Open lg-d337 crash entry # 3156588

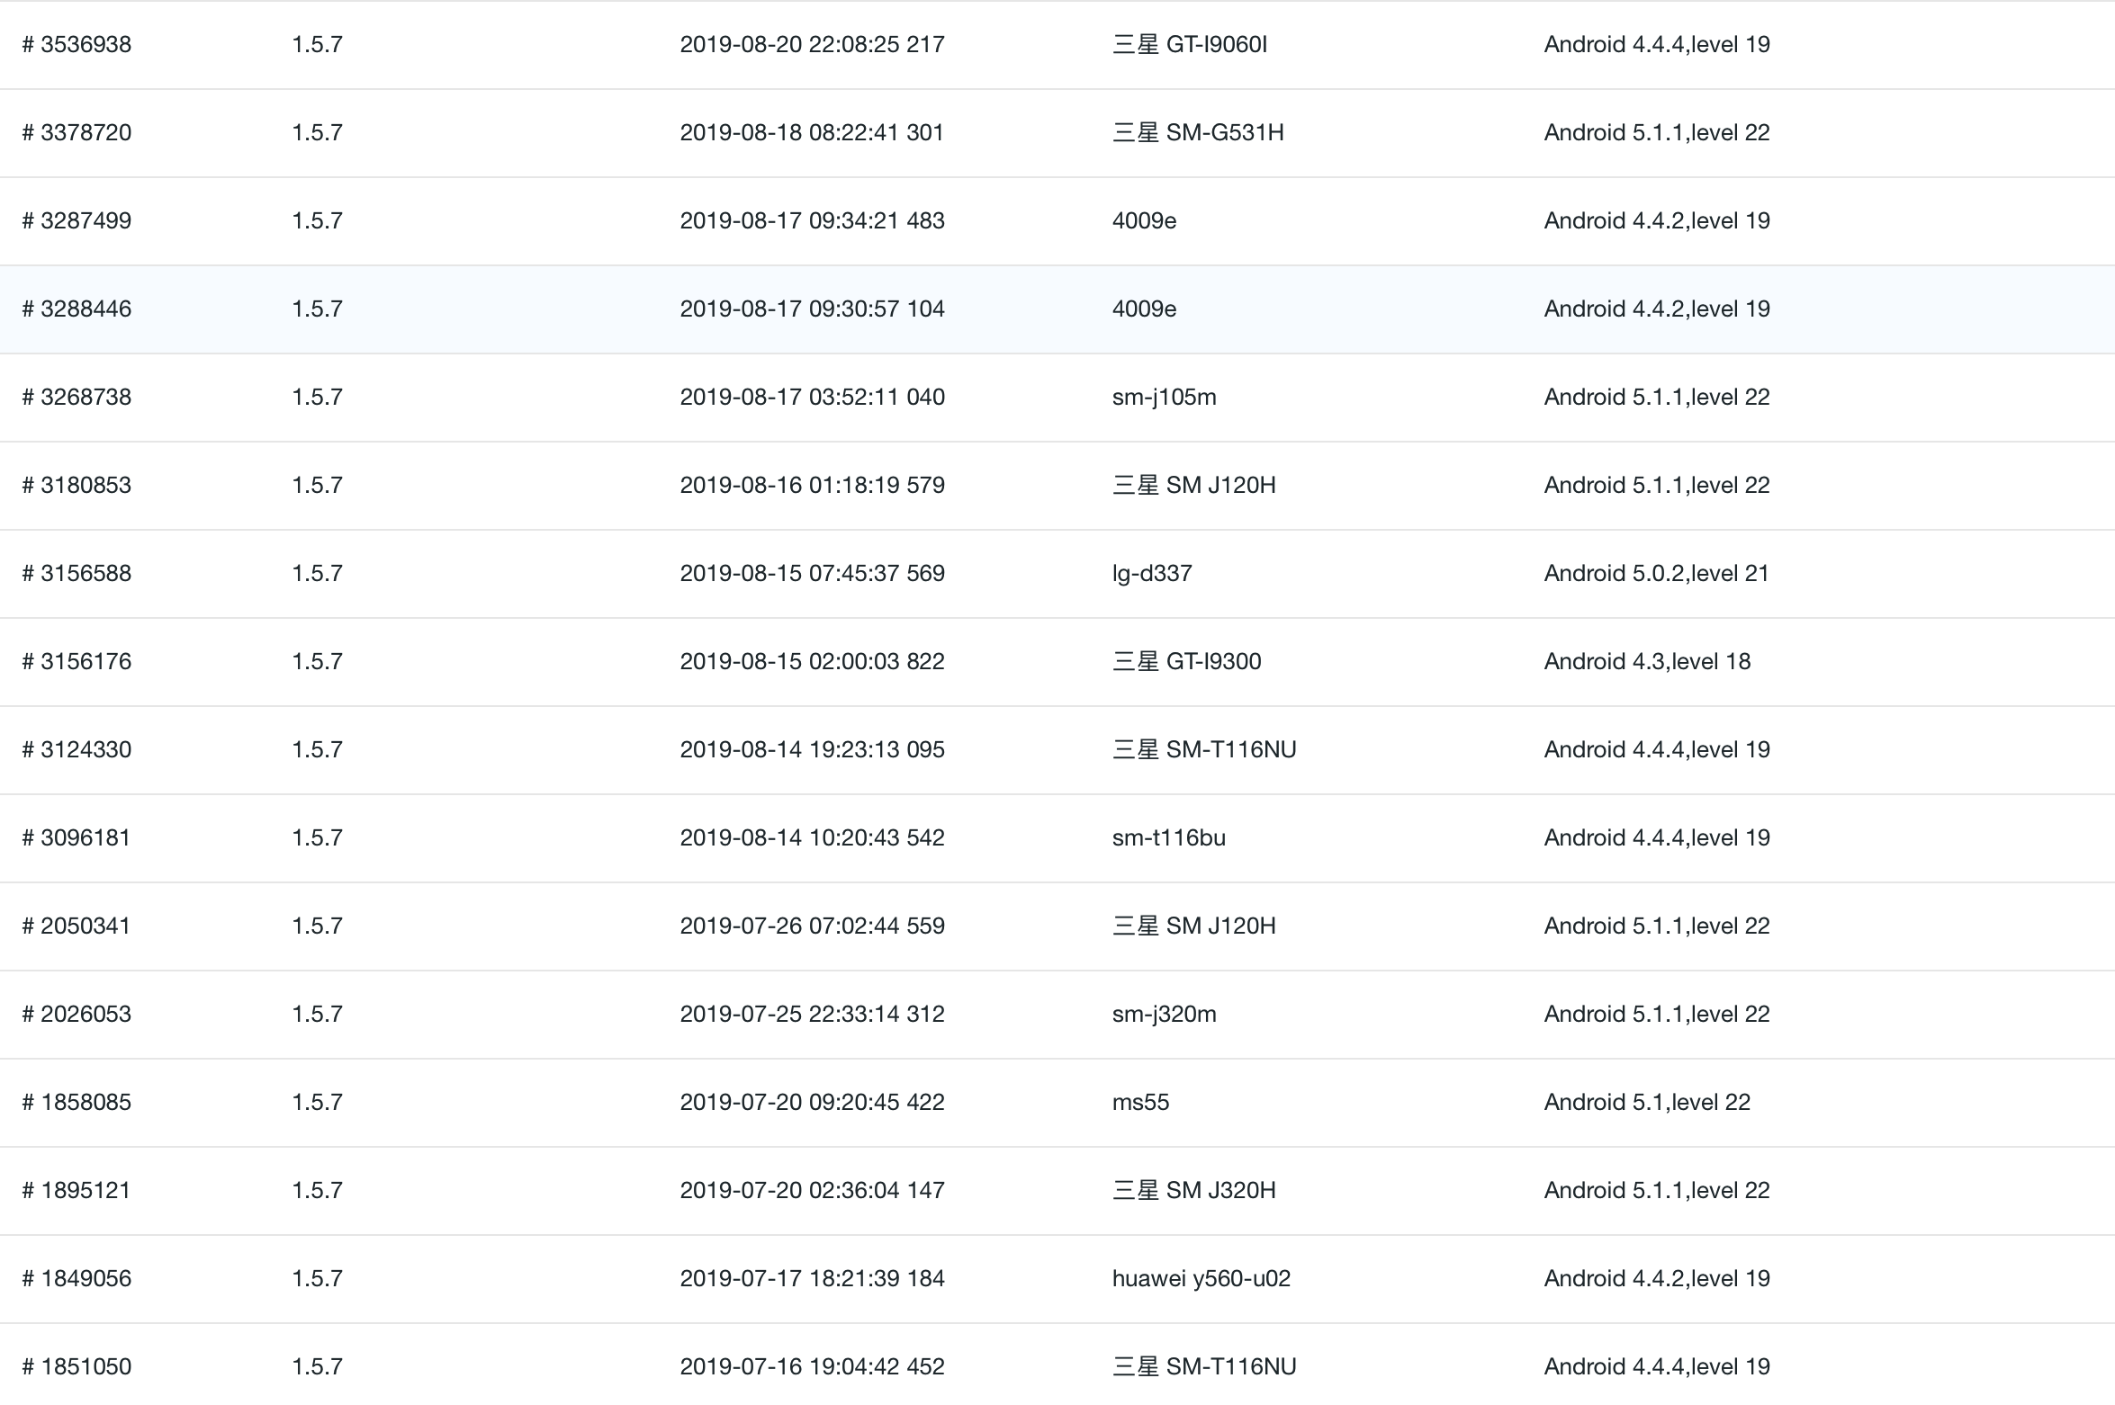pyautogui.click(x=77, y=573)
